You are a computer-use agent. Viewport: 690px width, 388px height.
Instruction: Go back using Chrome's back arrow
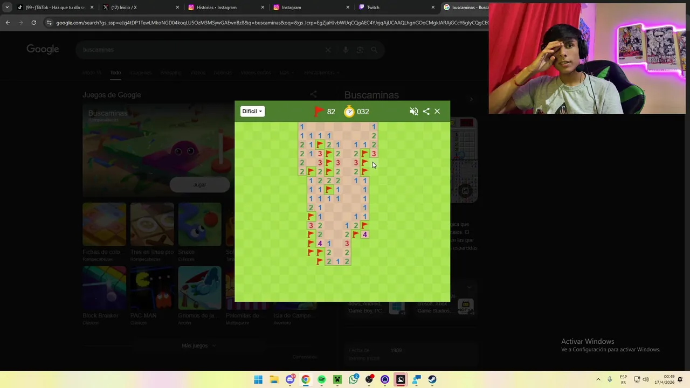click(x=8, y=23)
